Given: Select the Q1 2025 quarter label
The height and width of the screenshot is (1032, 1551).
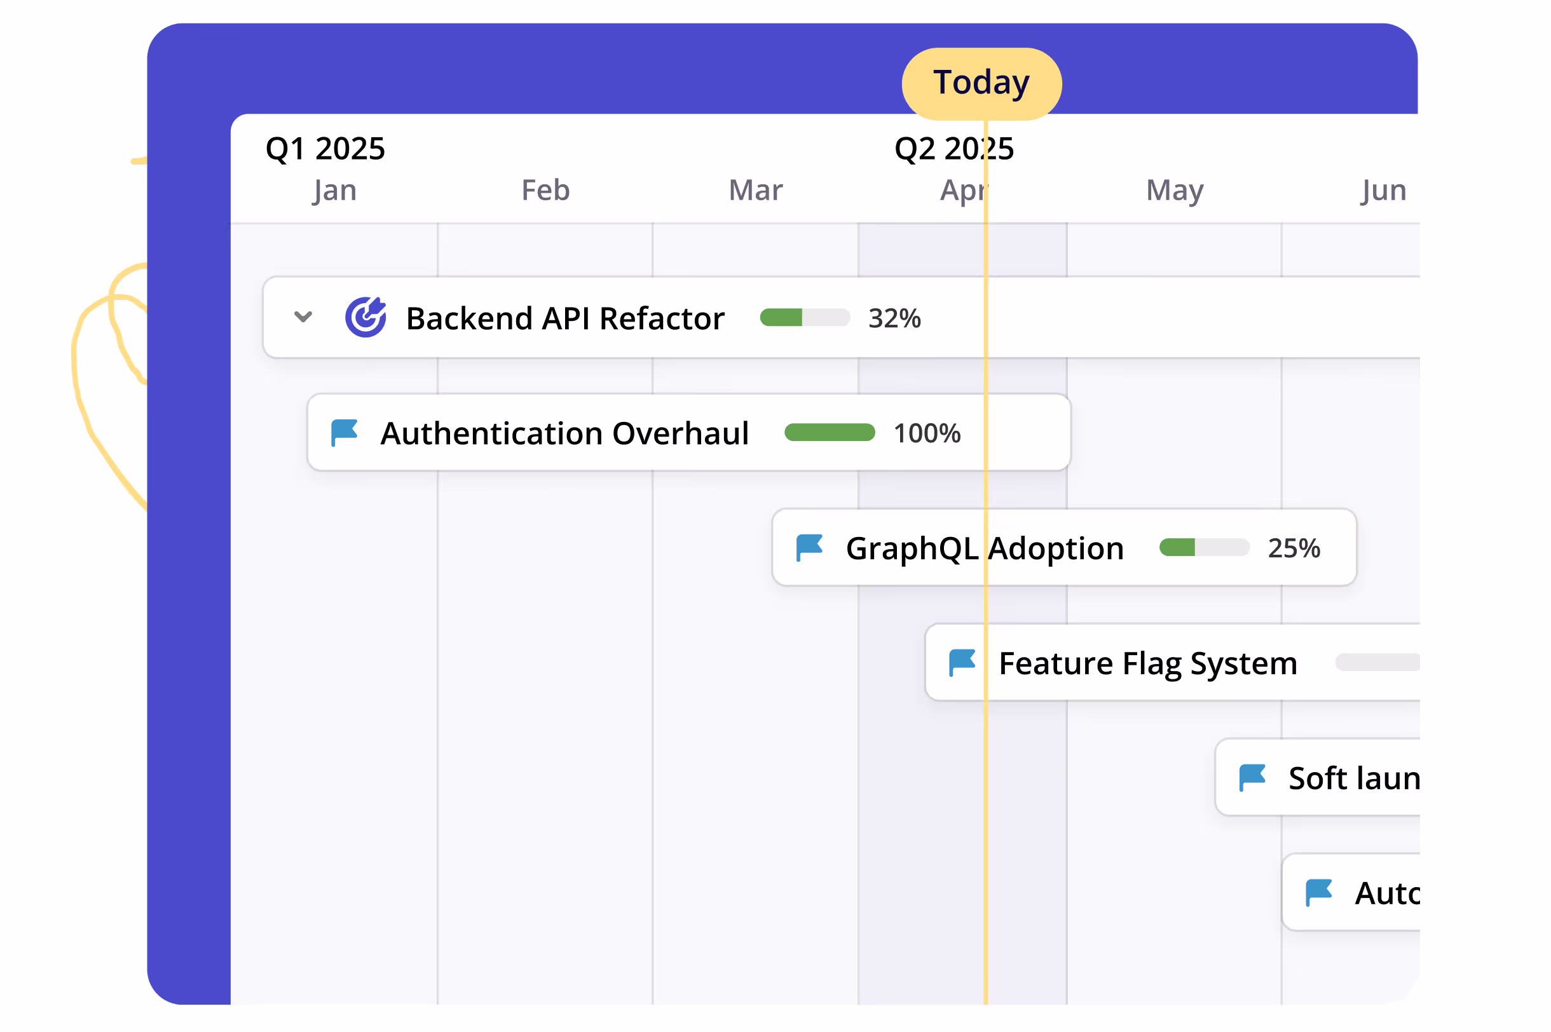Looking at the screenshot, I should click(x=325, y=149).
